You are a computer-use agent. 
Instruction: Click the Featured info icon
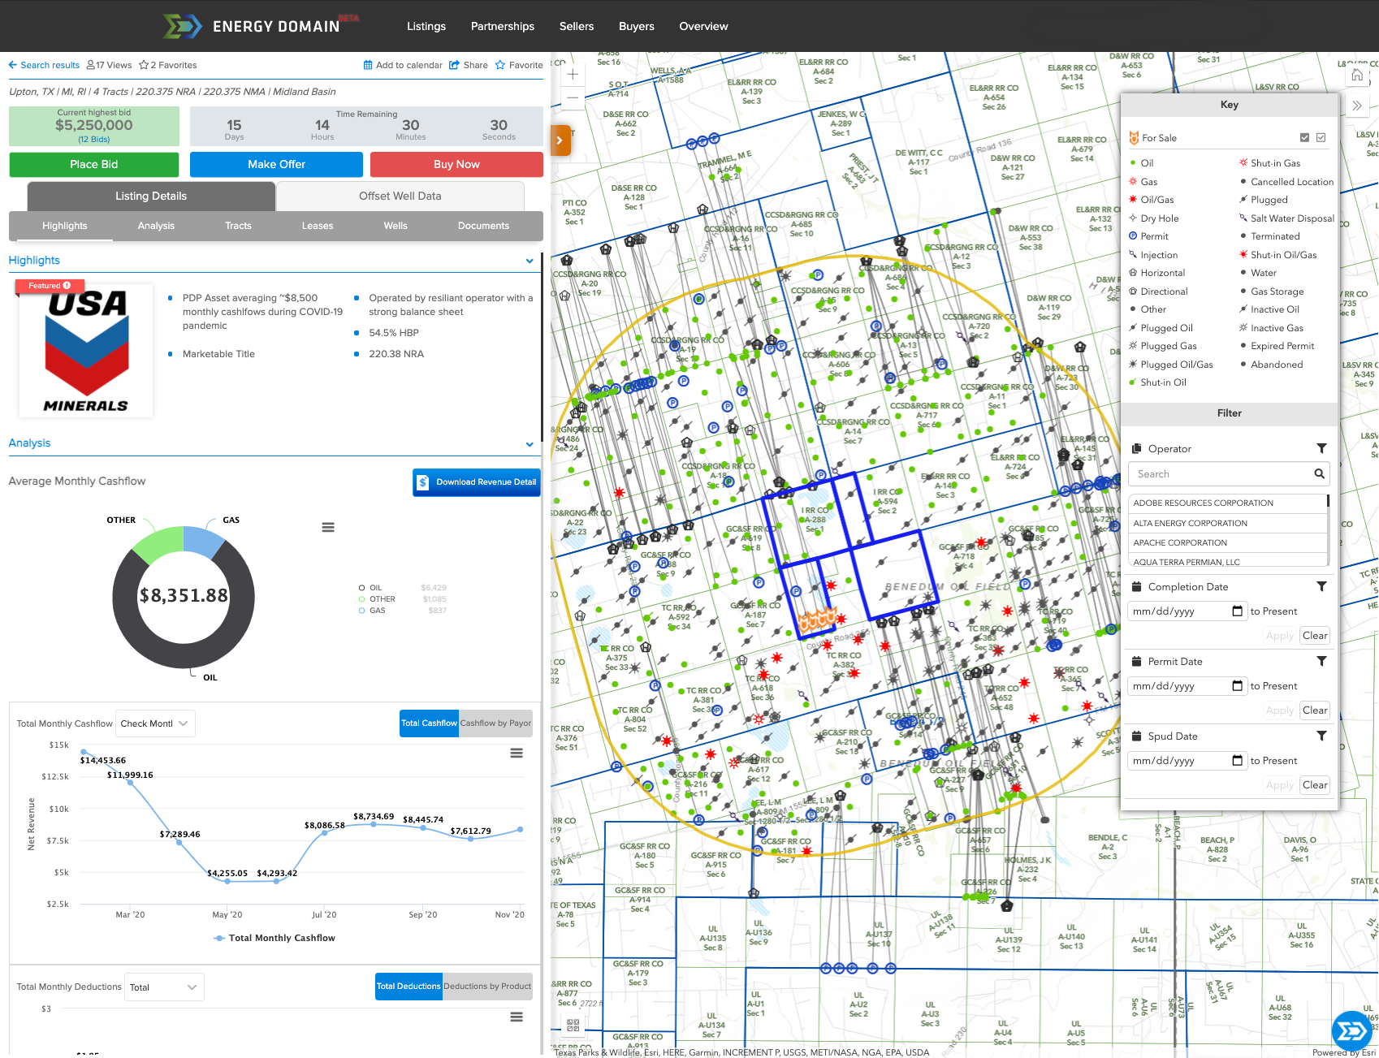pos(67,286)
